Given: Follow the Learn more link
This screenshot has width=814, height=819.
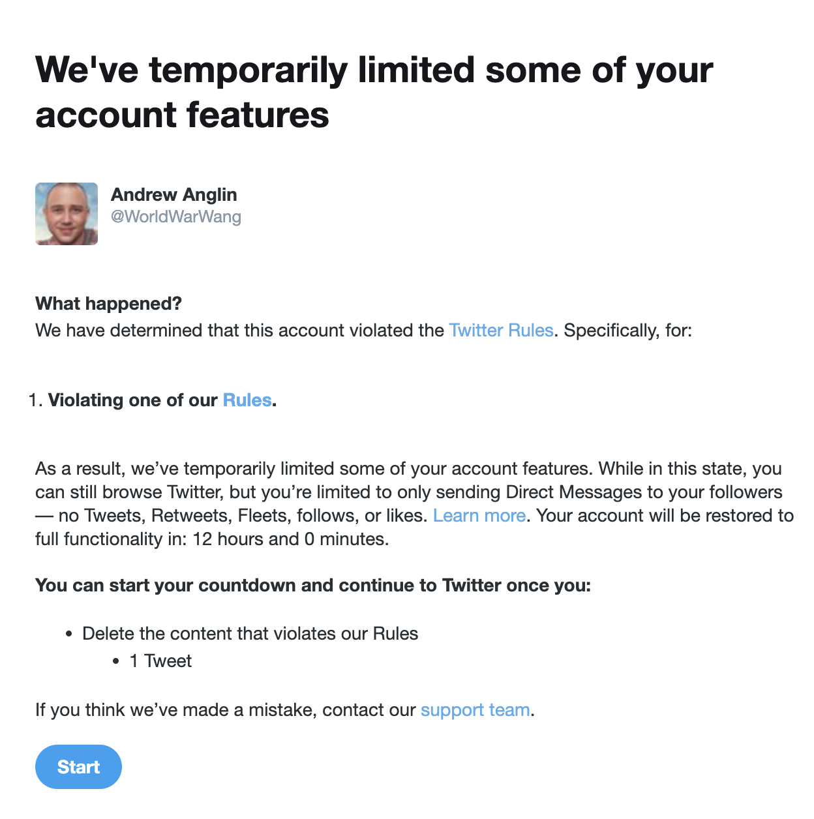Looking at the screenshot, I should click(479, 516).
